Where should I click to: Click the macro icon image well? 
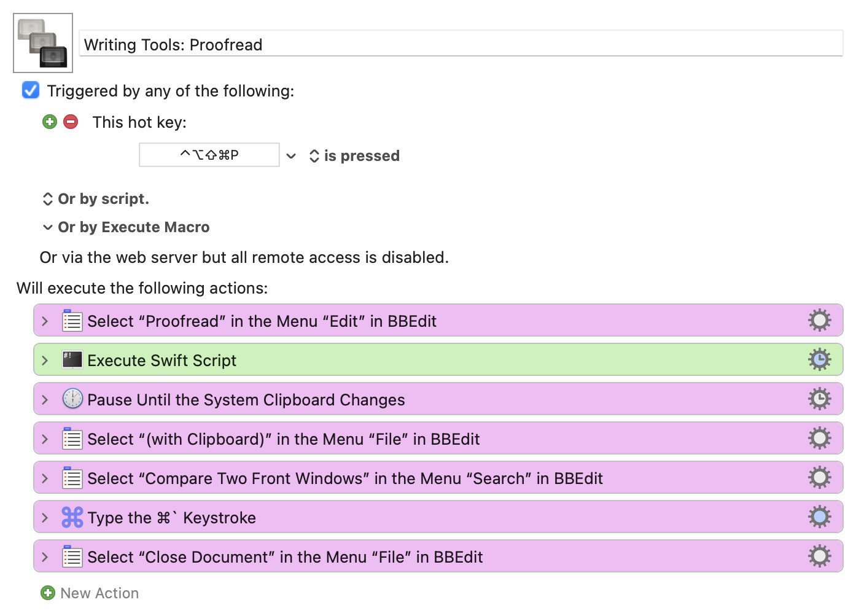43,43
